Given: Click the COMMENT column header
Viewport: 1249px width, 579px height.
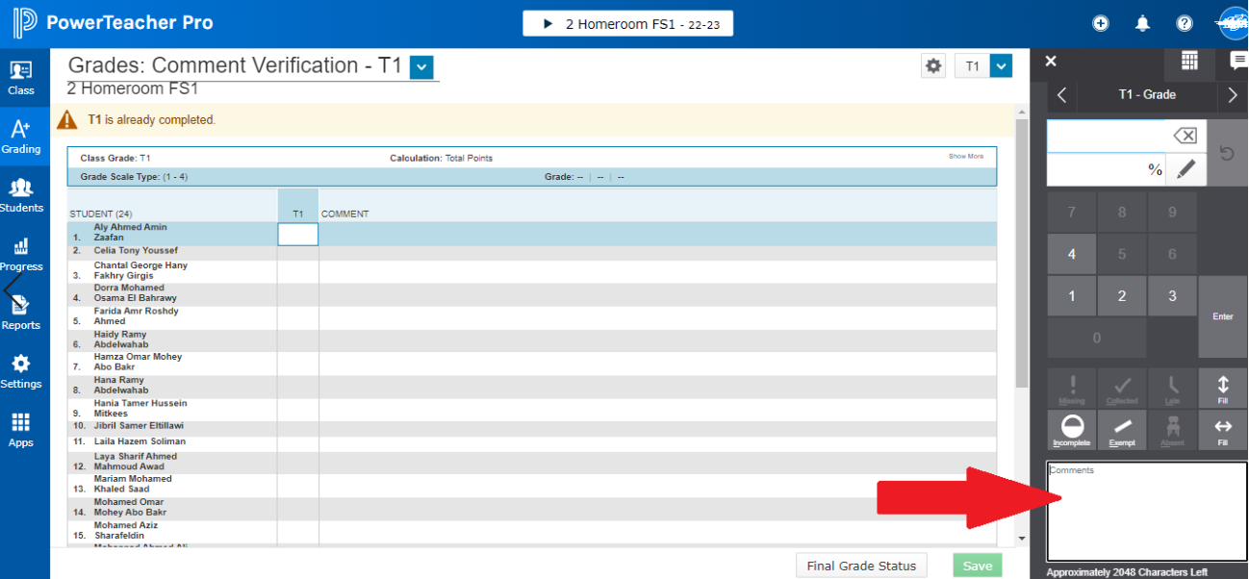Looking at the screenshot, I should click(344, 214).
